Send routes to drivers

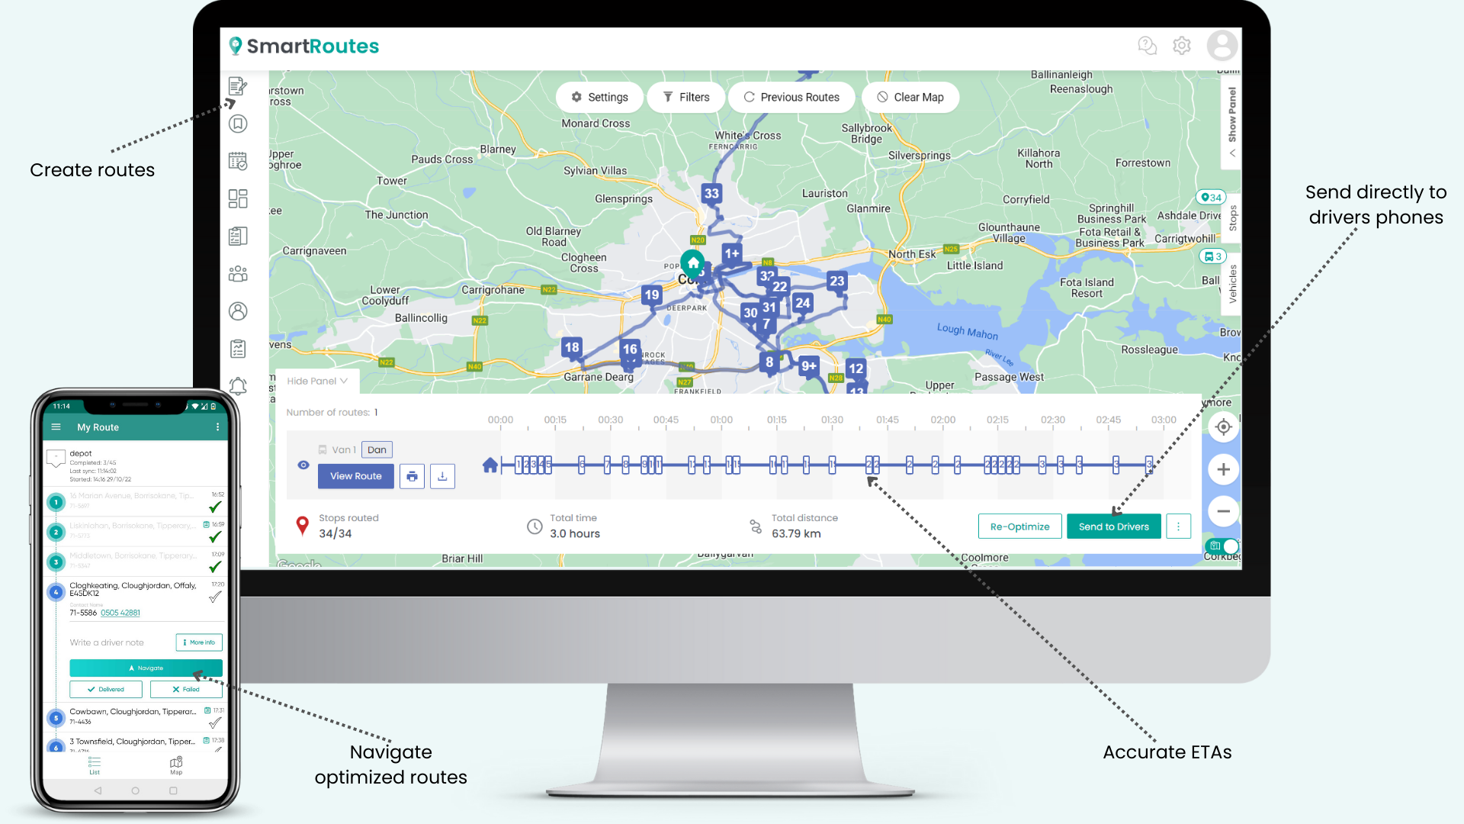click(x=1114, y=526)
